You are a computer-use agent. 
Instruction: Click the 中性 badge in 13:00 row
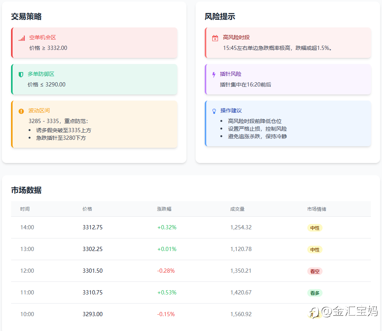point(315,249)
